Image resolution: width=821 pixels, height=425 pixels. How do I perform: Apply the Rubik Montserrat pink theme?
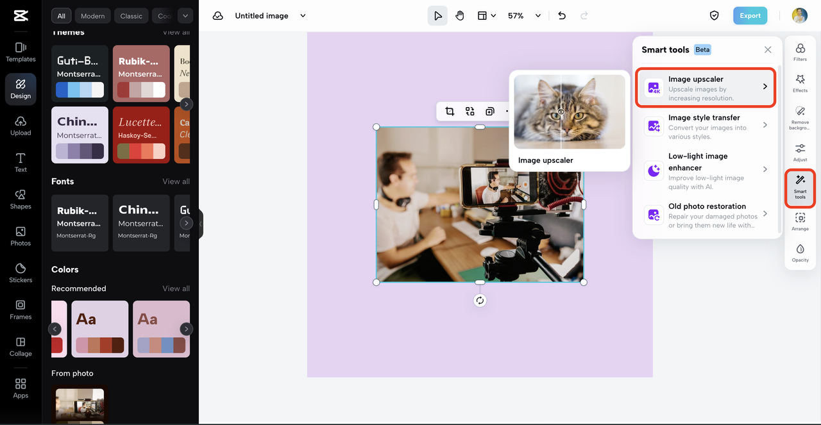pyautogui.click(x=141, y=73)
